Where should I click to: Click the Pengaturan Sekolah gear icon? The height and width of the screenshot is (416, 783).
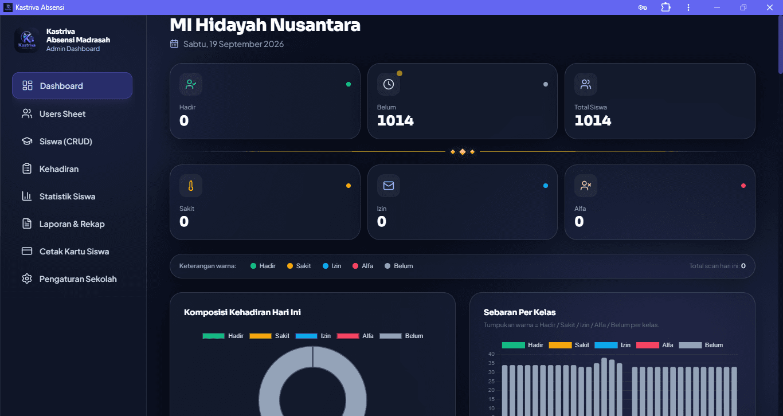[x=27, y=278]
